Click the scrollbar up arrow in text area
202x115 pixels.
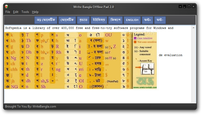(x=193, y=28)
